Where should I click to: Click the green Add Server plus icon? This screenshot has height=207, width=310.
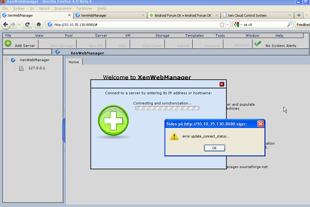pos(8,44)
